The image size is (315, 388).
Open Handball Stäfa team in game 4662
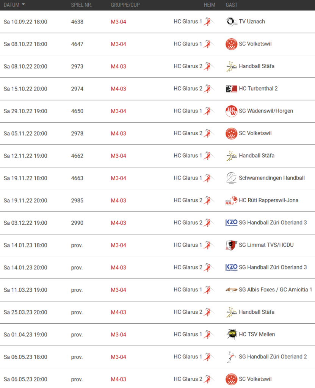point(257,155)
